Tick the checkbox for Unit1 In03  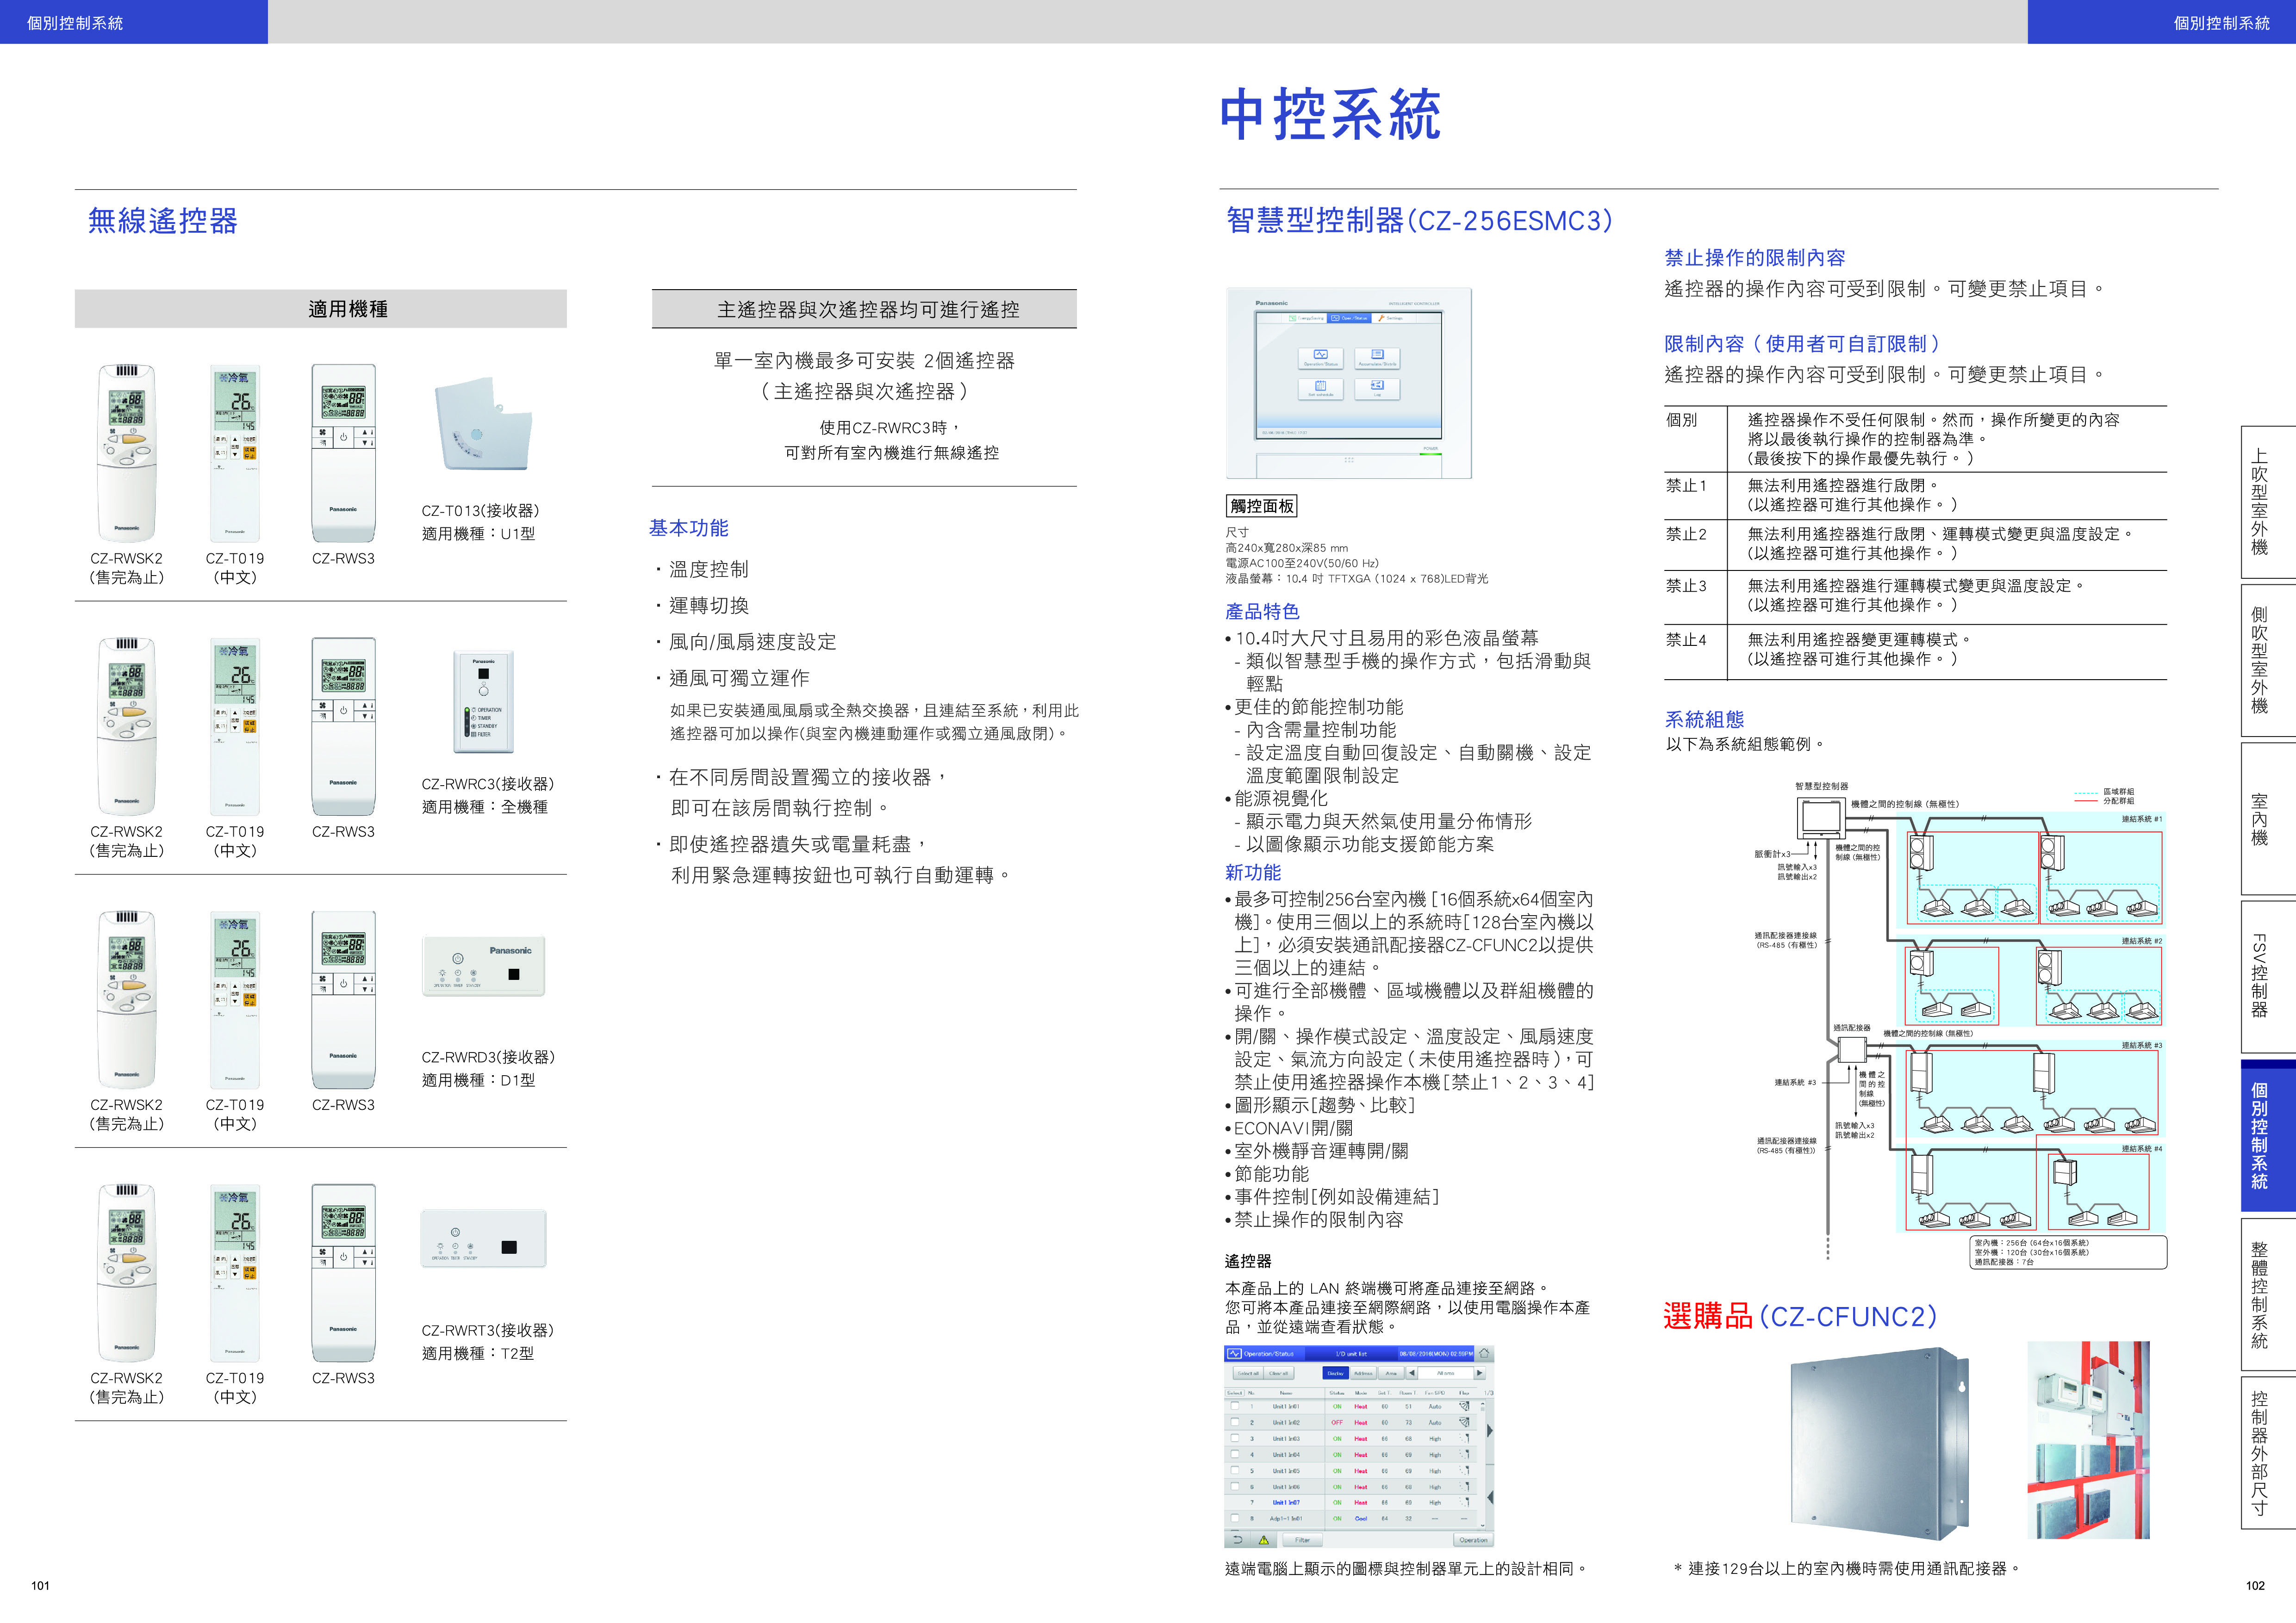1235,1438
